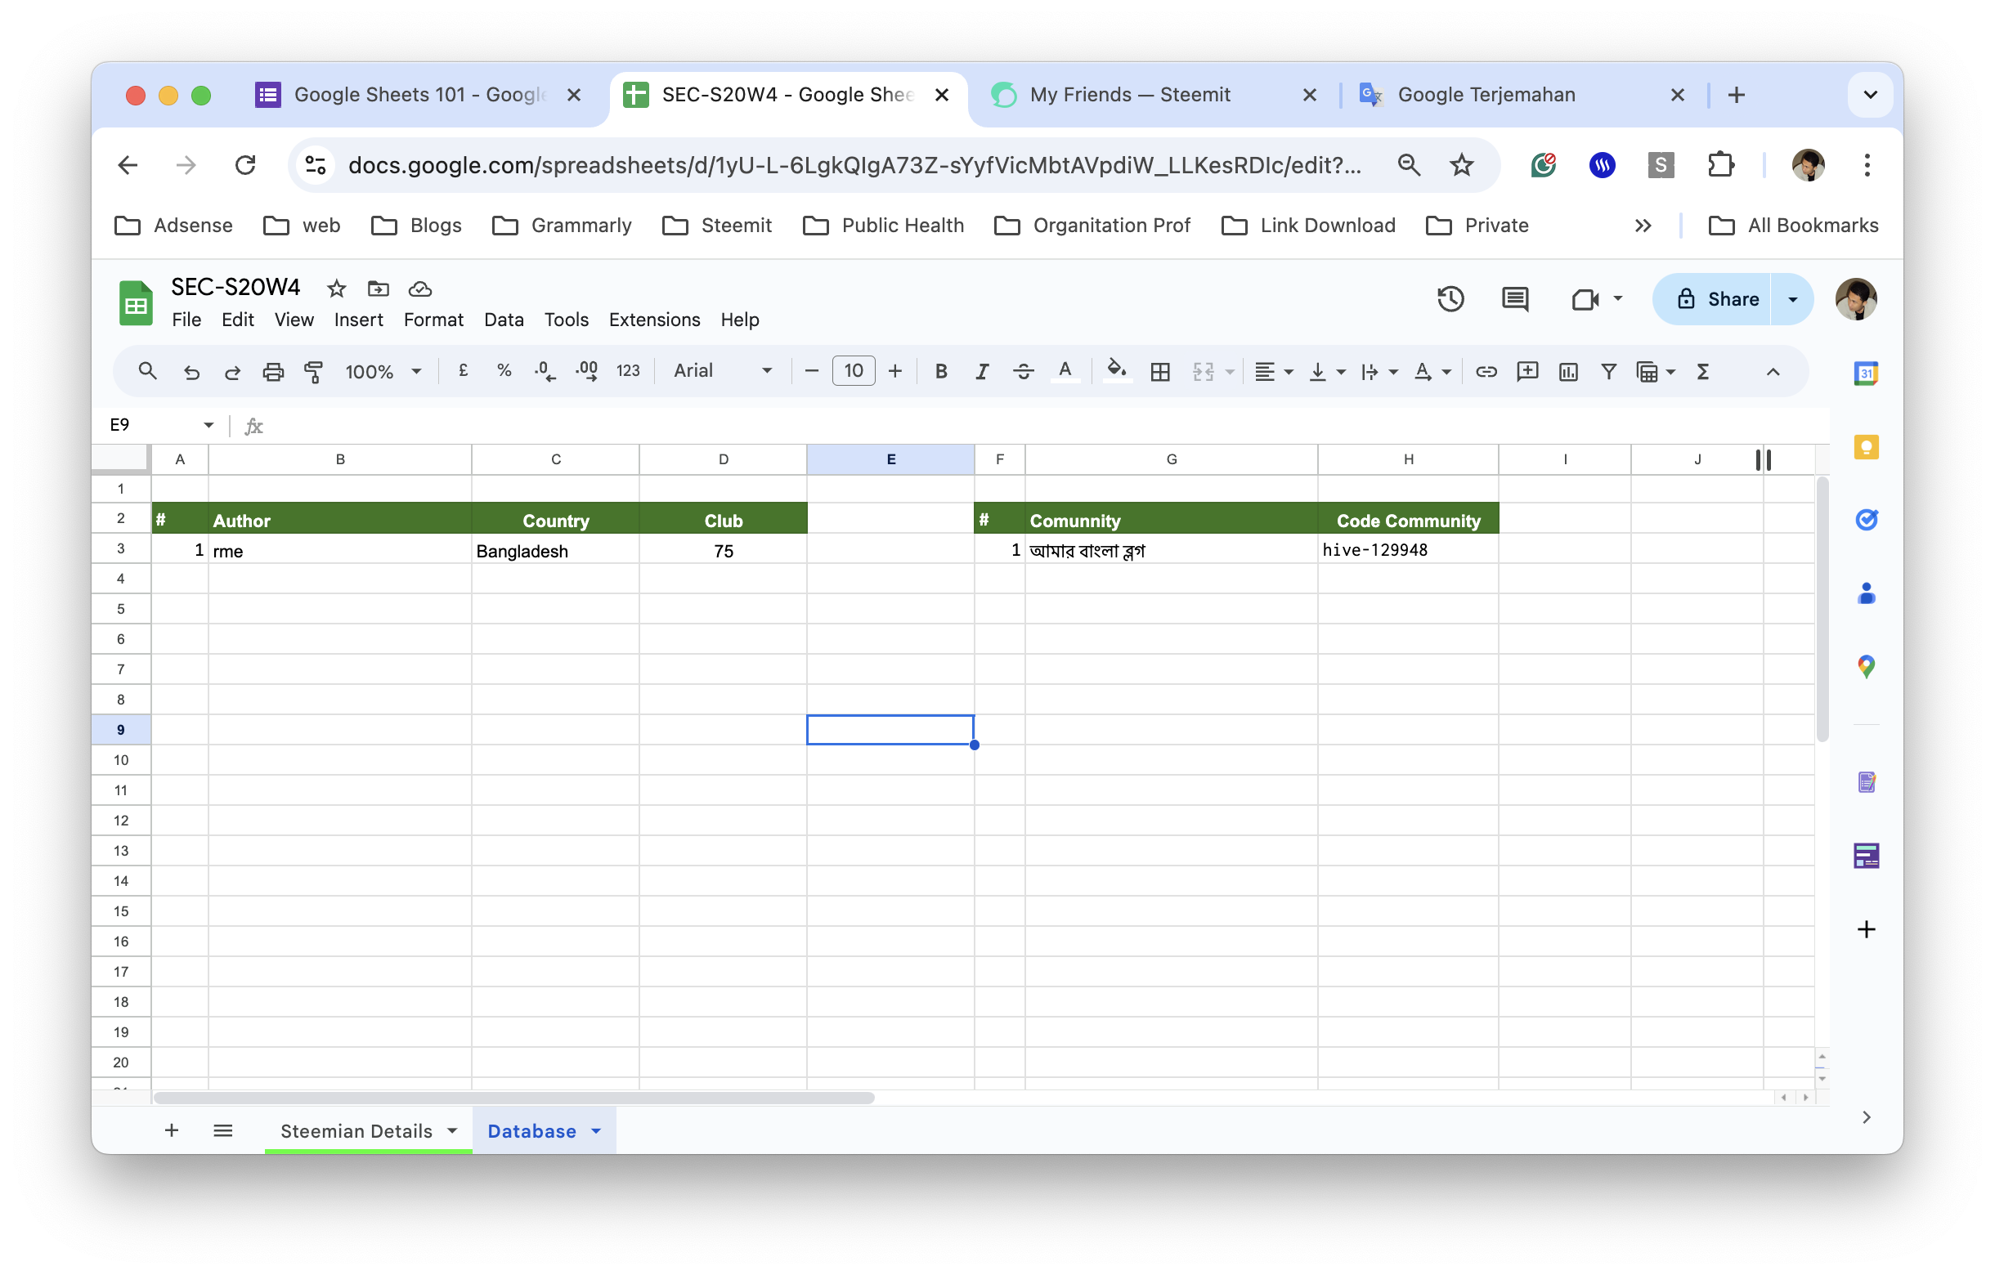Click the borders icon in the toolbar
1995x1275 pixels.
(x=1160, y=372)
